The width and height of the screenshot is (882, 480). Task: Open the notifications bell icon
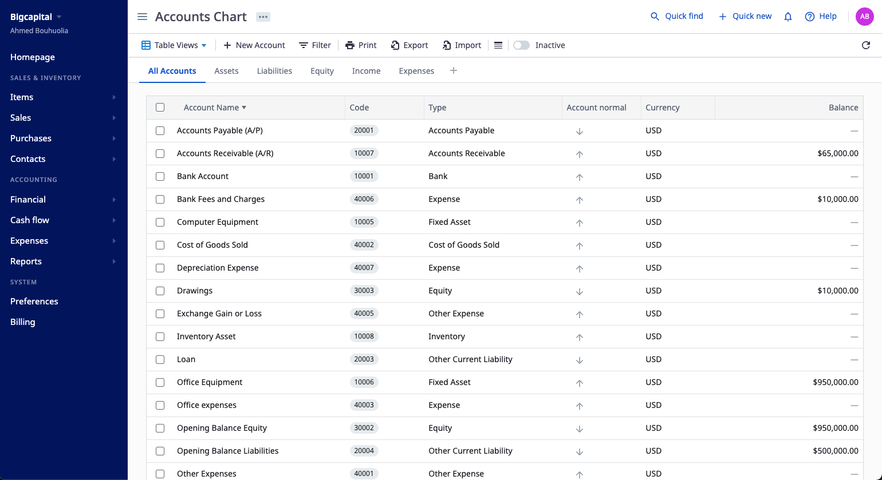click(x=788, y=17)
